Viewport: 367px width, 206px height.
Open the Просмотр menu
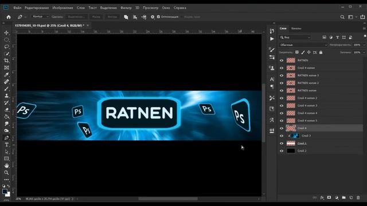[150, 7]
